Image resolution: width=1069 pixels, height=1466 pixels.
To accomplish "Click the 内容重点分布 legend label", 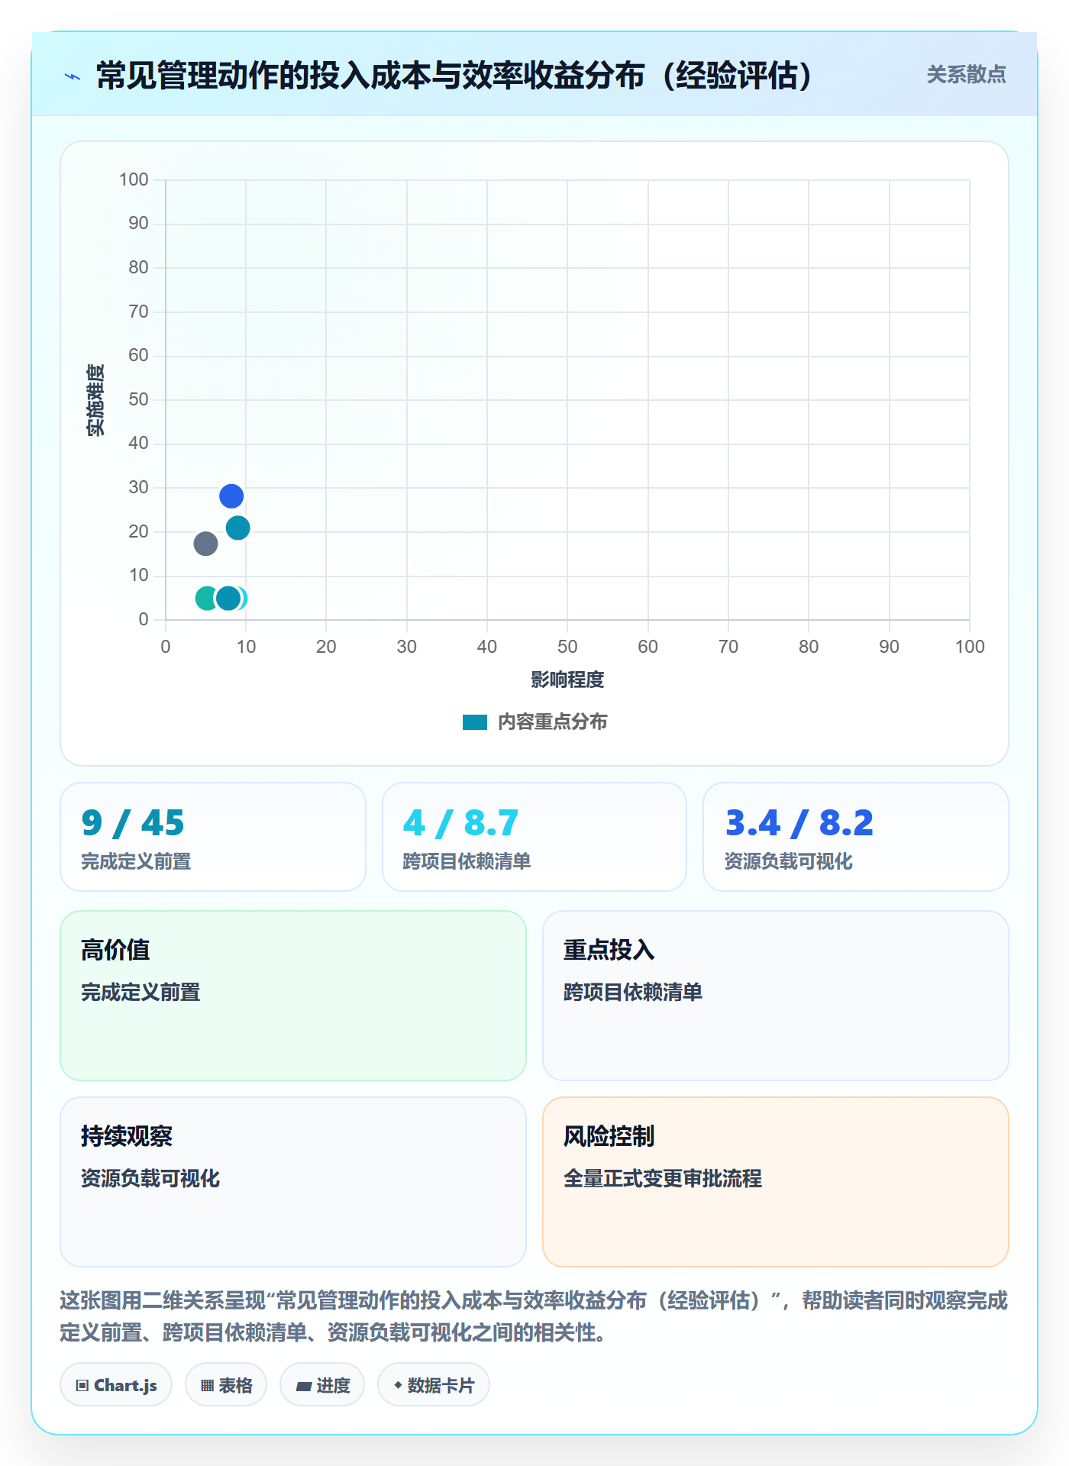I will pos(552,722).
